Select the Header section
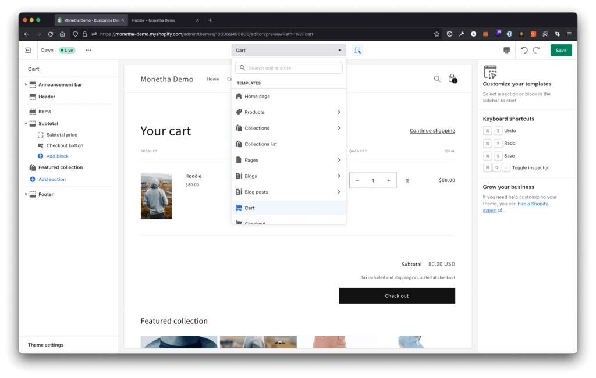 coord(47,97)
